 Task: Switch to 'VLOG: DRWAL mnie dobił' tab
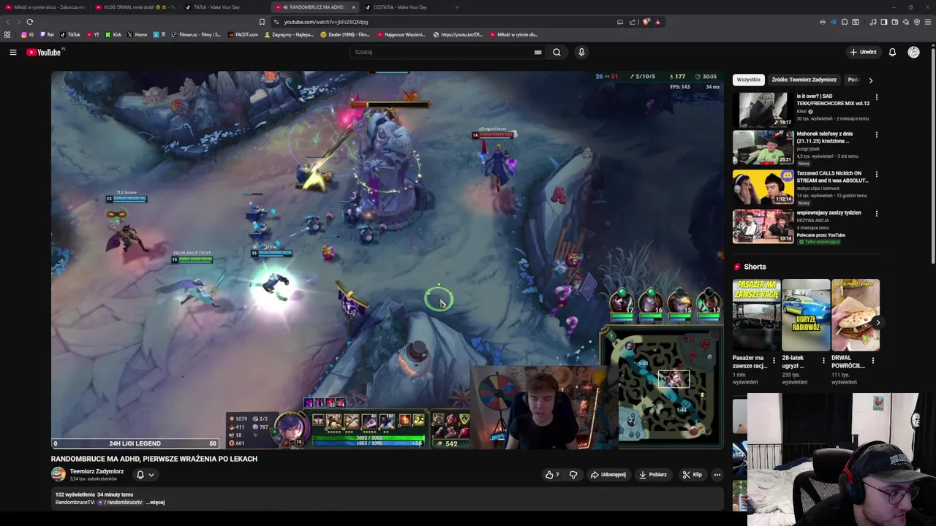(135, 7)
